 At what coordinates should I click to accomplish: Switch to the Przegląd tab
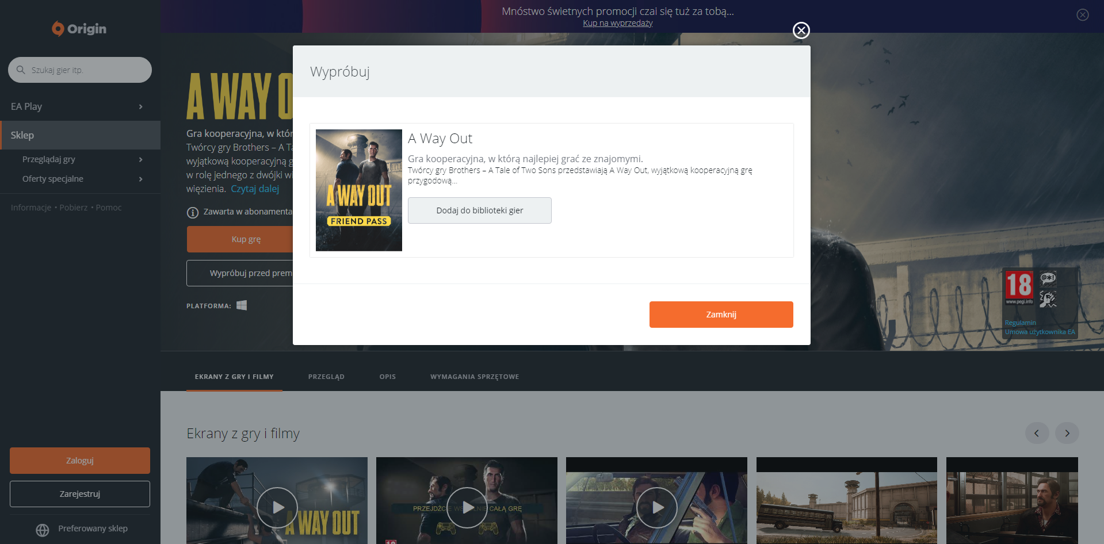pos(326,377)
